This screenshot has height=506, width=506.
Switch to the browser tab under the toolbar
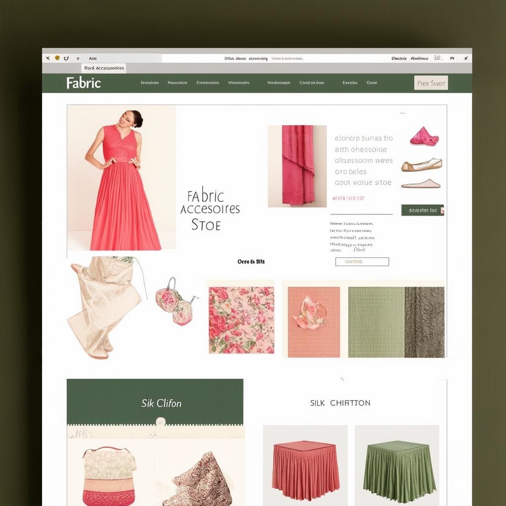104,68
